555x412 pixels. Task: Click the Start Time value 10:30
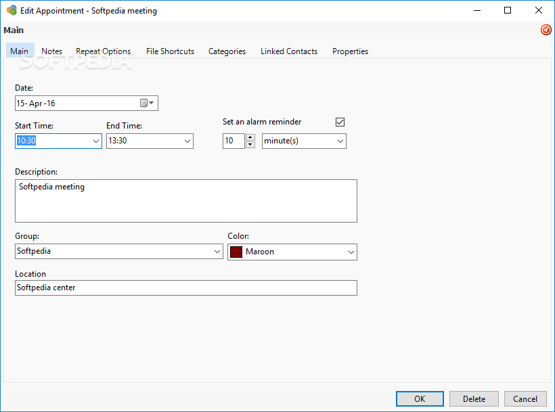26,141
